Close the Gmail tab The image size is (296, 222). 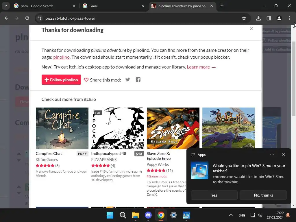click(x=143, y=6)
